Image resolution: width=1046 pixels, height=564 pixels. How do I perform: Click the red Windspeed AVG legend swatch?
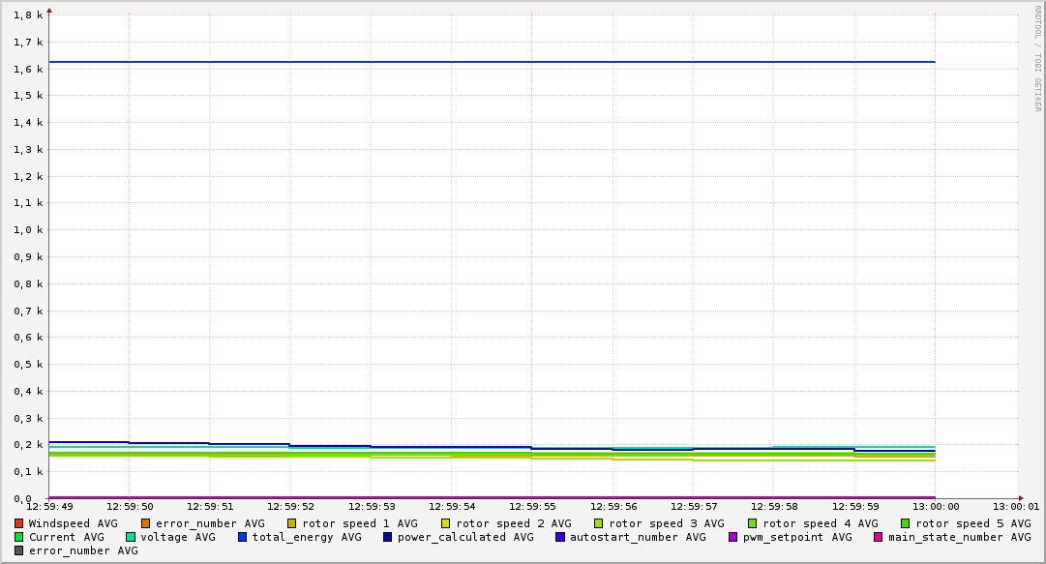(18, 523)
